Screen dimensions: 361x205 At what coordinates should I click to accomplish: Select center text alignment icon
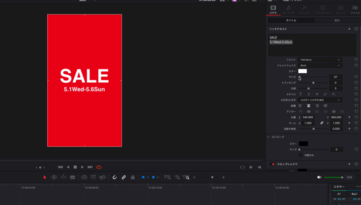(x=308, y=106)
